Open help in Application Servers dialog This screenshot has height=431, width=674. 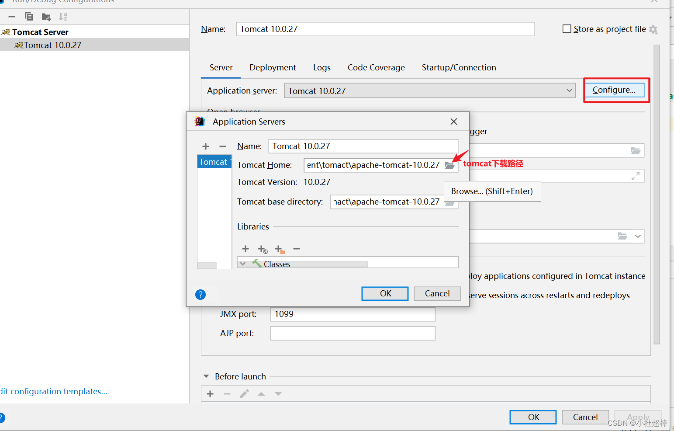pos(200,295)
